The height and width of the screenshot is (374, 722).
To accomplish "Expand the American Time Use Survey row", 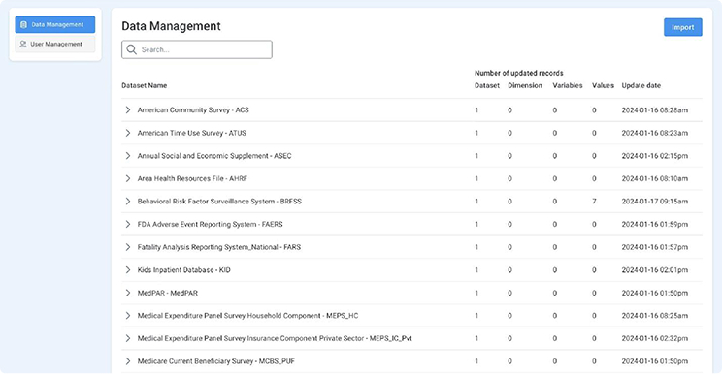I will (x=128, y=133).
